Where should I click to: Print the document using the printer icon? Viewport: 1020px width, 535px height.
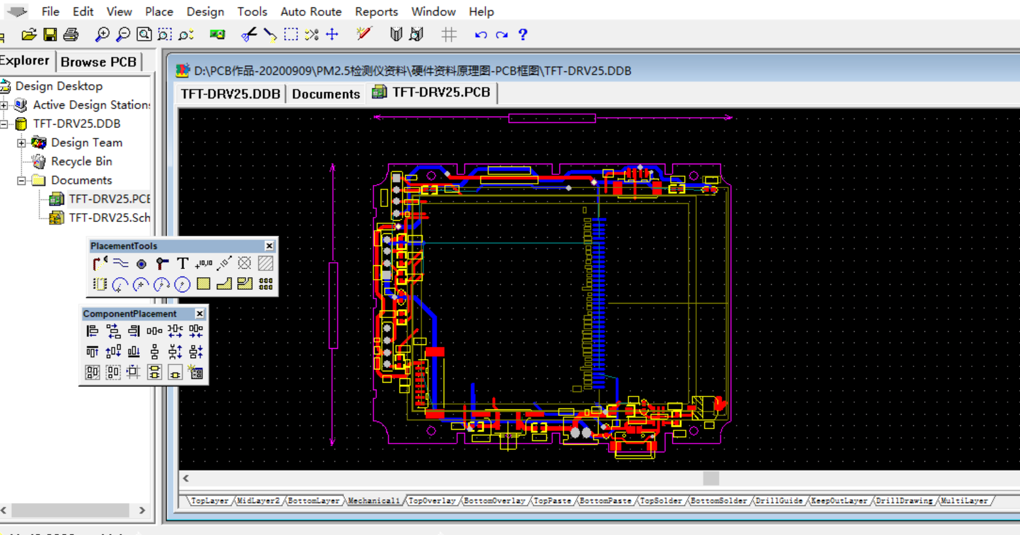[71, 34]
